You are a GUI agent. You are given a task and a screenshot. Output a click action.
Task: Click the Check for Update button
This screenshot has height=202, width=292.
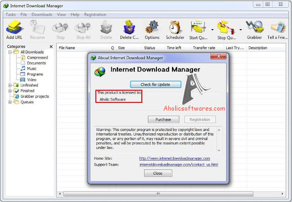click(x=156, y=85)
